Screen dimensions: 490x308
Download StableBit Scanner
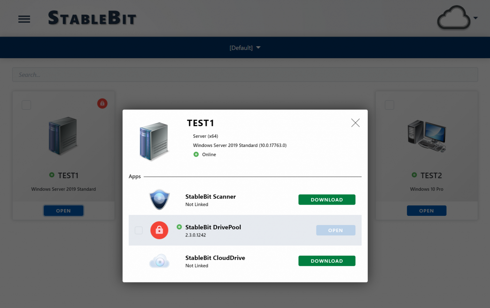(x=327, y=200)
